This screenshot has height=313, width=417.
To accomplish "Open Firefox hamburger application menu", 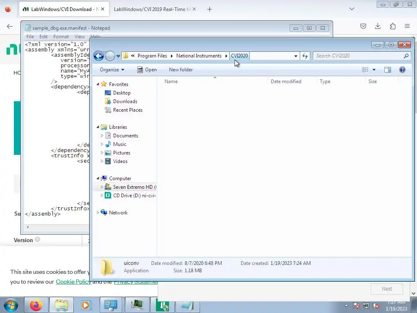I will (407, 26).
